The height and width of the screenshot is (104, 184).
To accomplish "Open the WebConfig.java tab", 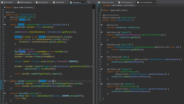I will tap(24, 2).
